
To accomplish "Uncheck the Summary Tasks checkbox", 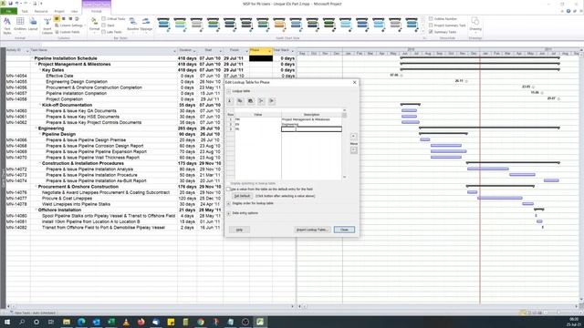I will tap(431, 32).
